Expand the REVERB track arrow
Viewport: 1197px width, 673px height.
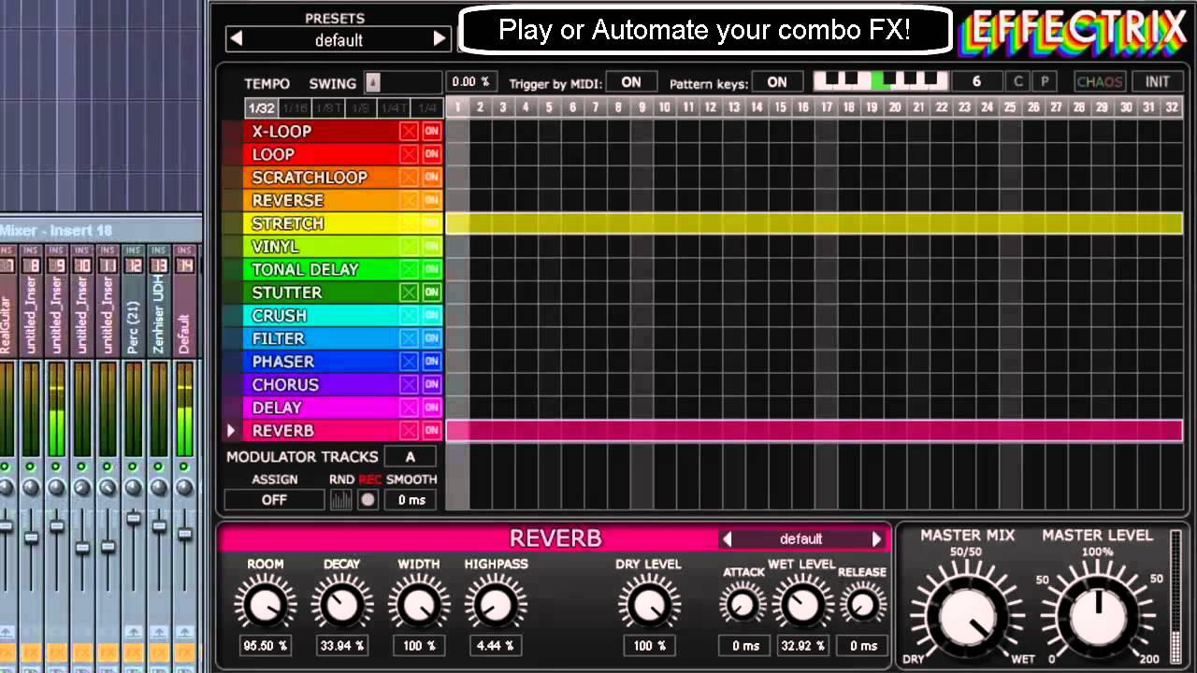pyautogui.click(x=231, y=431)
